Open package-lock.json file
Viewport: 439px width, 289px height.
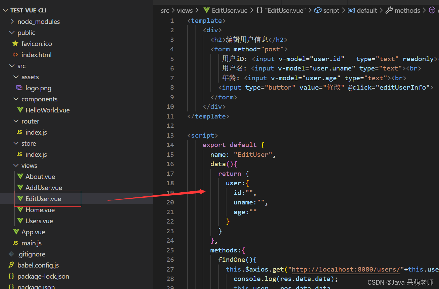tap(43, 276)
